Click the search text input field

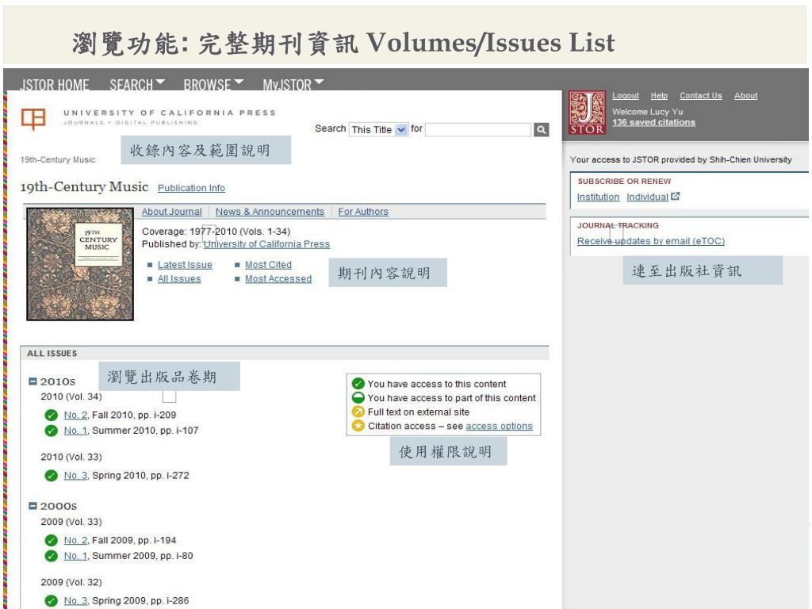tap(478, 129)
